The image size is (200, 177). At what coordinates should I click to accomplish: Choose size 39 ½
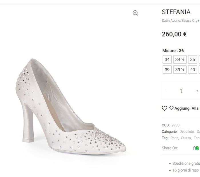[x=180, y=69]
